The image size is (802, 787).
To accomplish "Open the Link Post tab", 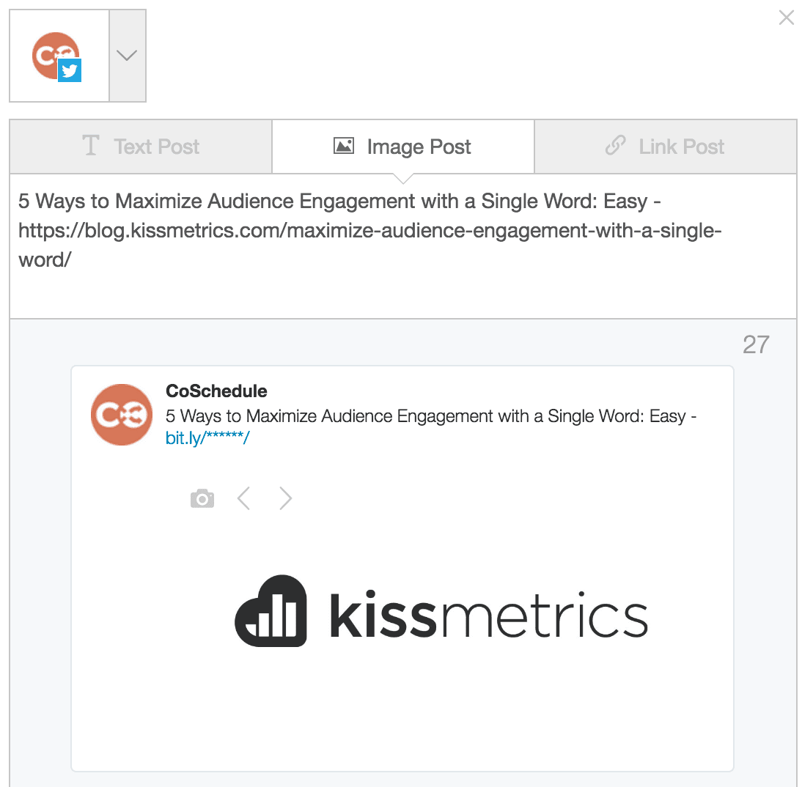I will pos(681,147).
